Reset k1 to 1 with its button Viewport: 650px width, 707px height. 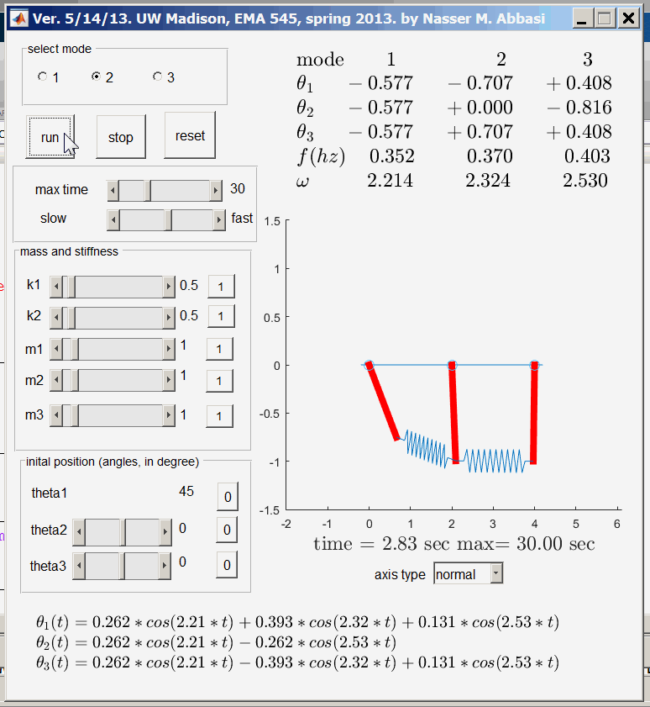coord(220,286)
